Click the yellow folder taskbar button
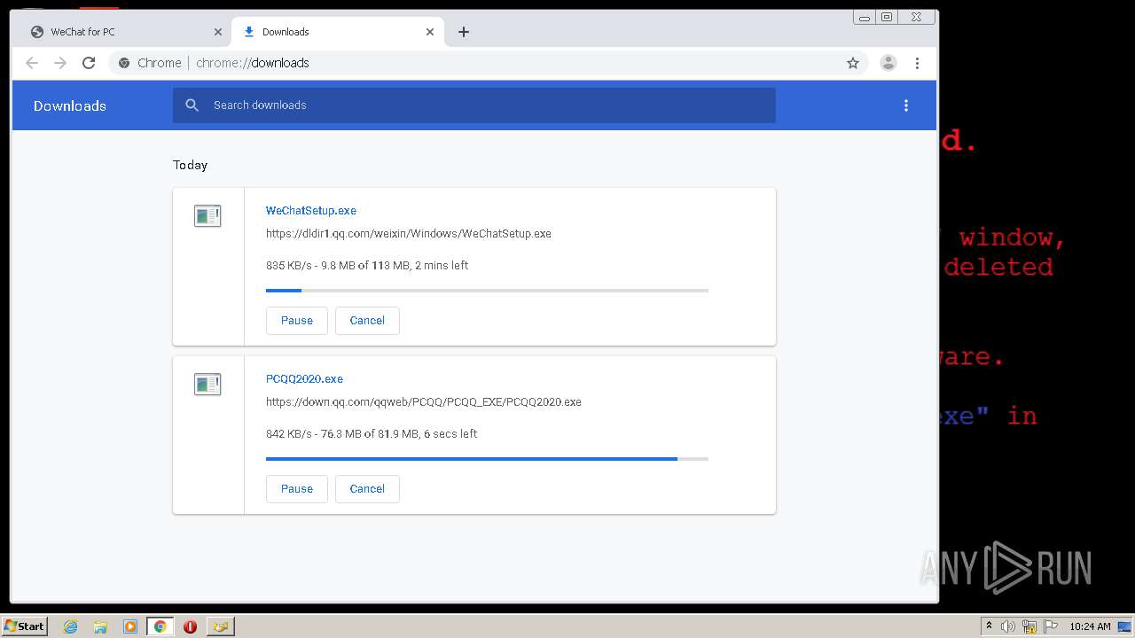 point(220,626)
